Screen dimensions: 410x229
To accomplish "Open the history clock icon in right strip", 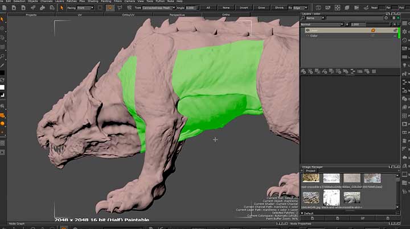I will click(405, 40).
